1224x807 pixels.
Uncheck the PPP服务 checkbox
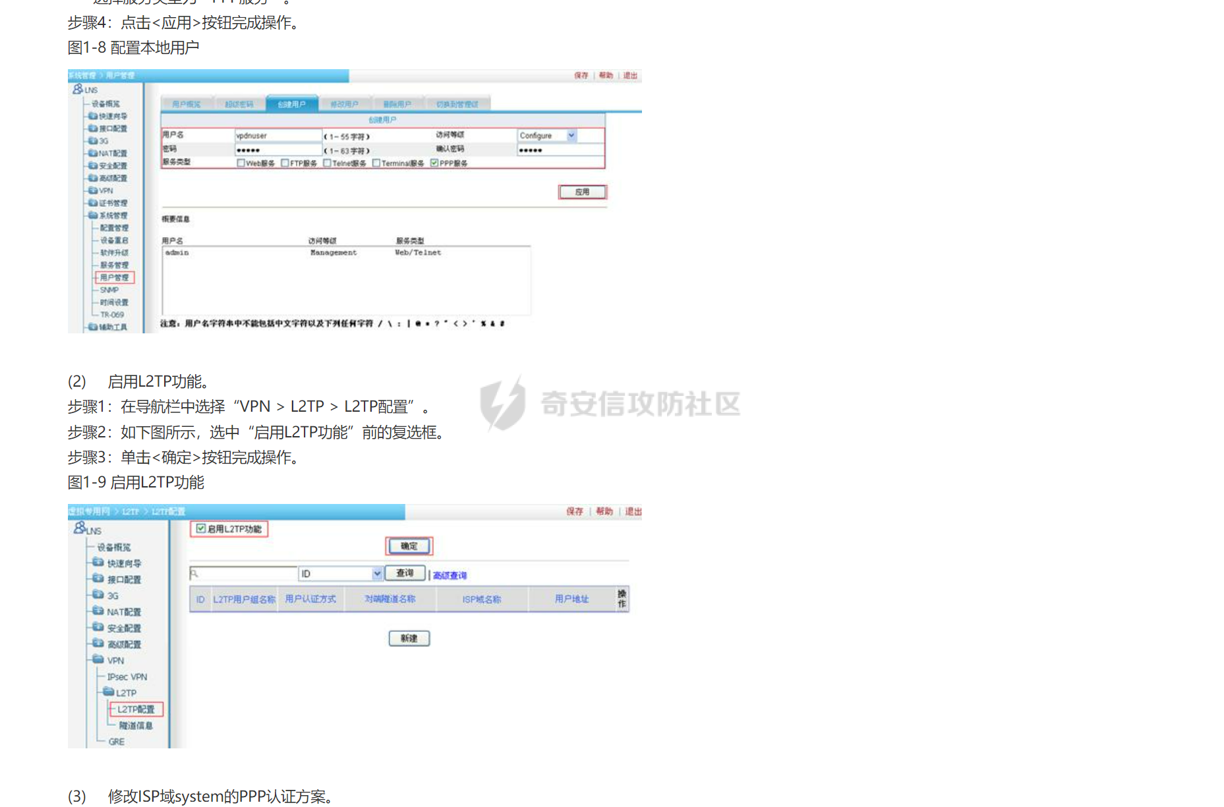pos(434,163)
